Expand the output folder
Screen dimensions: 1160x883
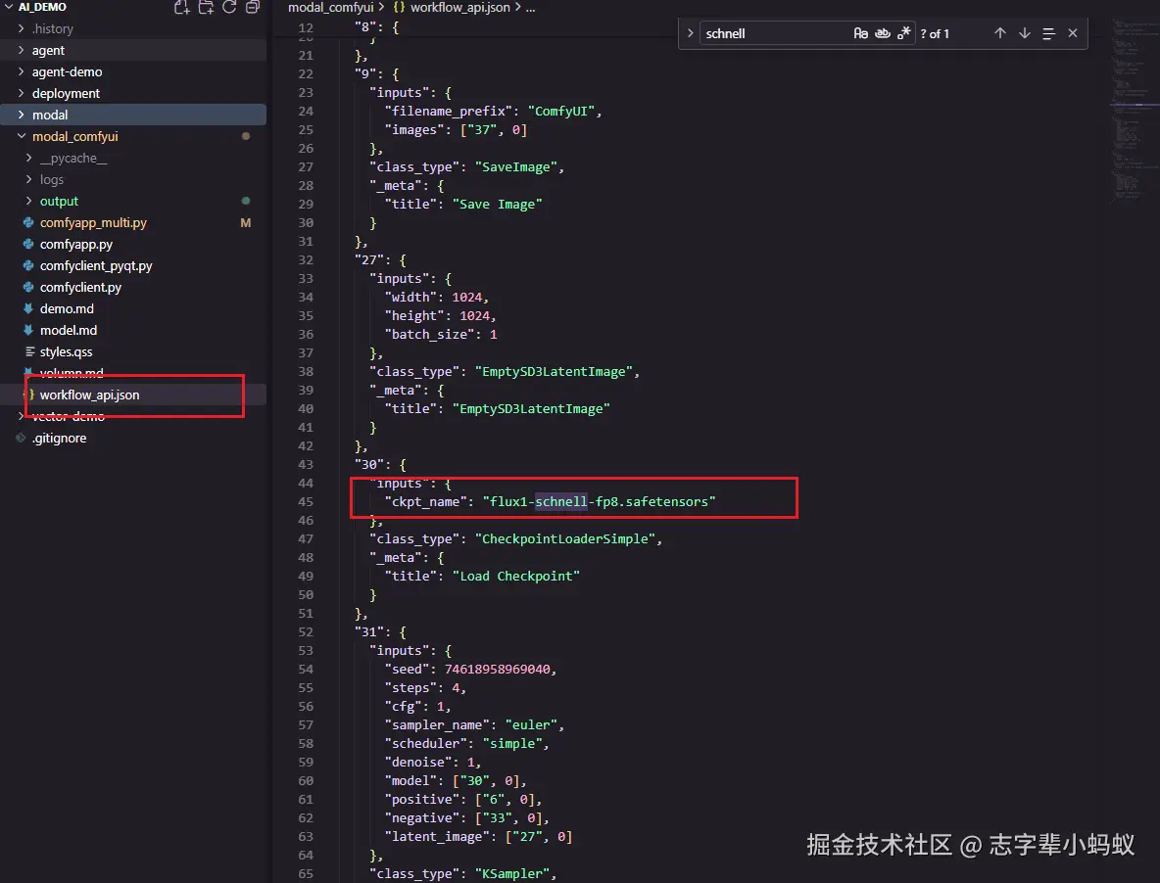(x=28, y=201)
